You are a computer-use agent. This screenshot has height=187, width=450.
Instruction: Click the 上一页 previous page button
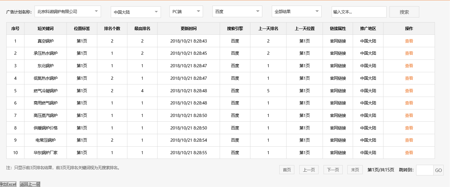point(309,170)
